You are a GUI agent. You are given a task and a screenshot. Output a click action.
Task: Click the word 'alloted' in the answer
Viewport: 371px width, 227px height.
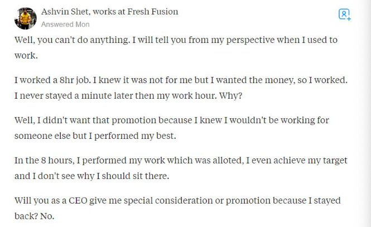pos(225,160)
